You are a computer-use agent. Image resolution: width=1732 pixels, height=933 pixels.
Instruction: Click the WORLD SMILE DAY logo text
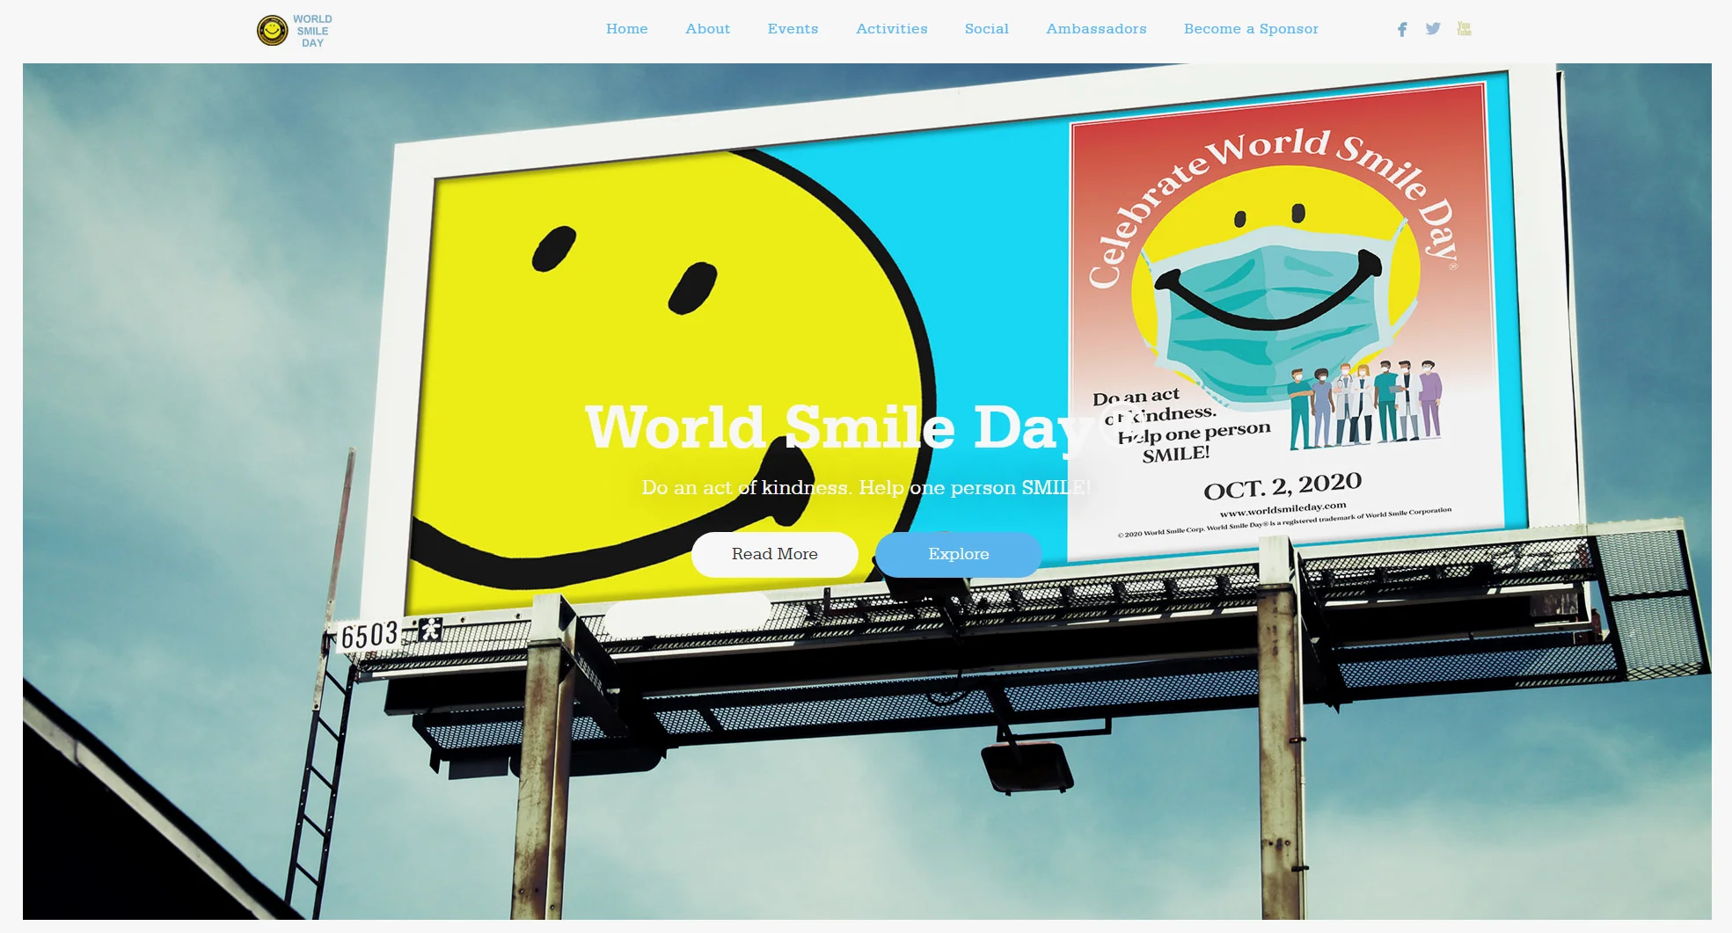(313, 31)
